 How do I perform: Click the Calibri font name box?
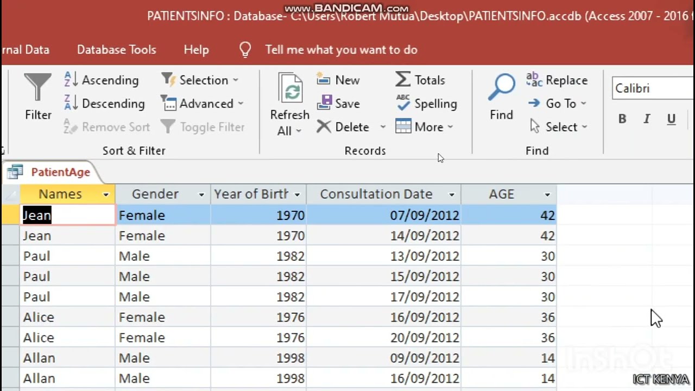pyautogui.click(x=653, y=88)
